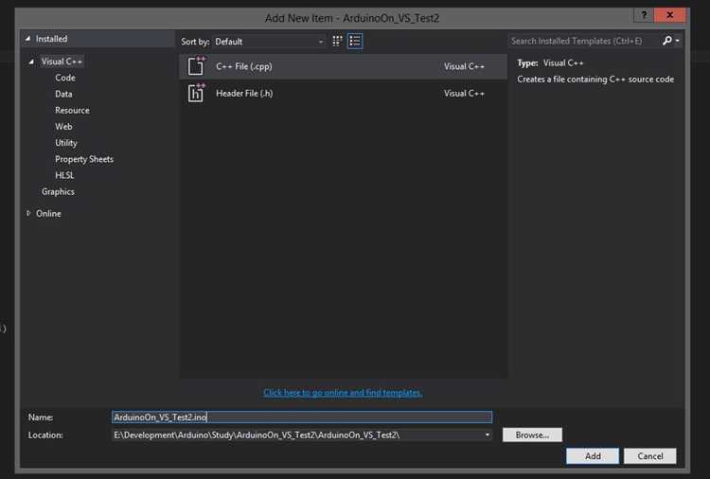Click Visual C++ type in Header File row
710x479 pixels.
tap(464, 94)
